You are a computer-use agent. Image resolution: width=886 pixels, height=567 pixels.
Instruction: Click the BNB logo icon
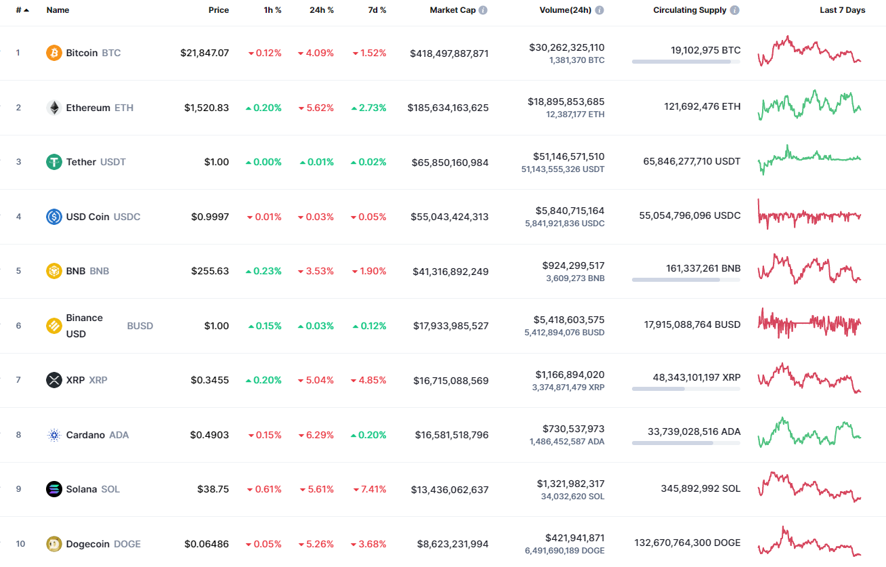click(x=53, y=270)
